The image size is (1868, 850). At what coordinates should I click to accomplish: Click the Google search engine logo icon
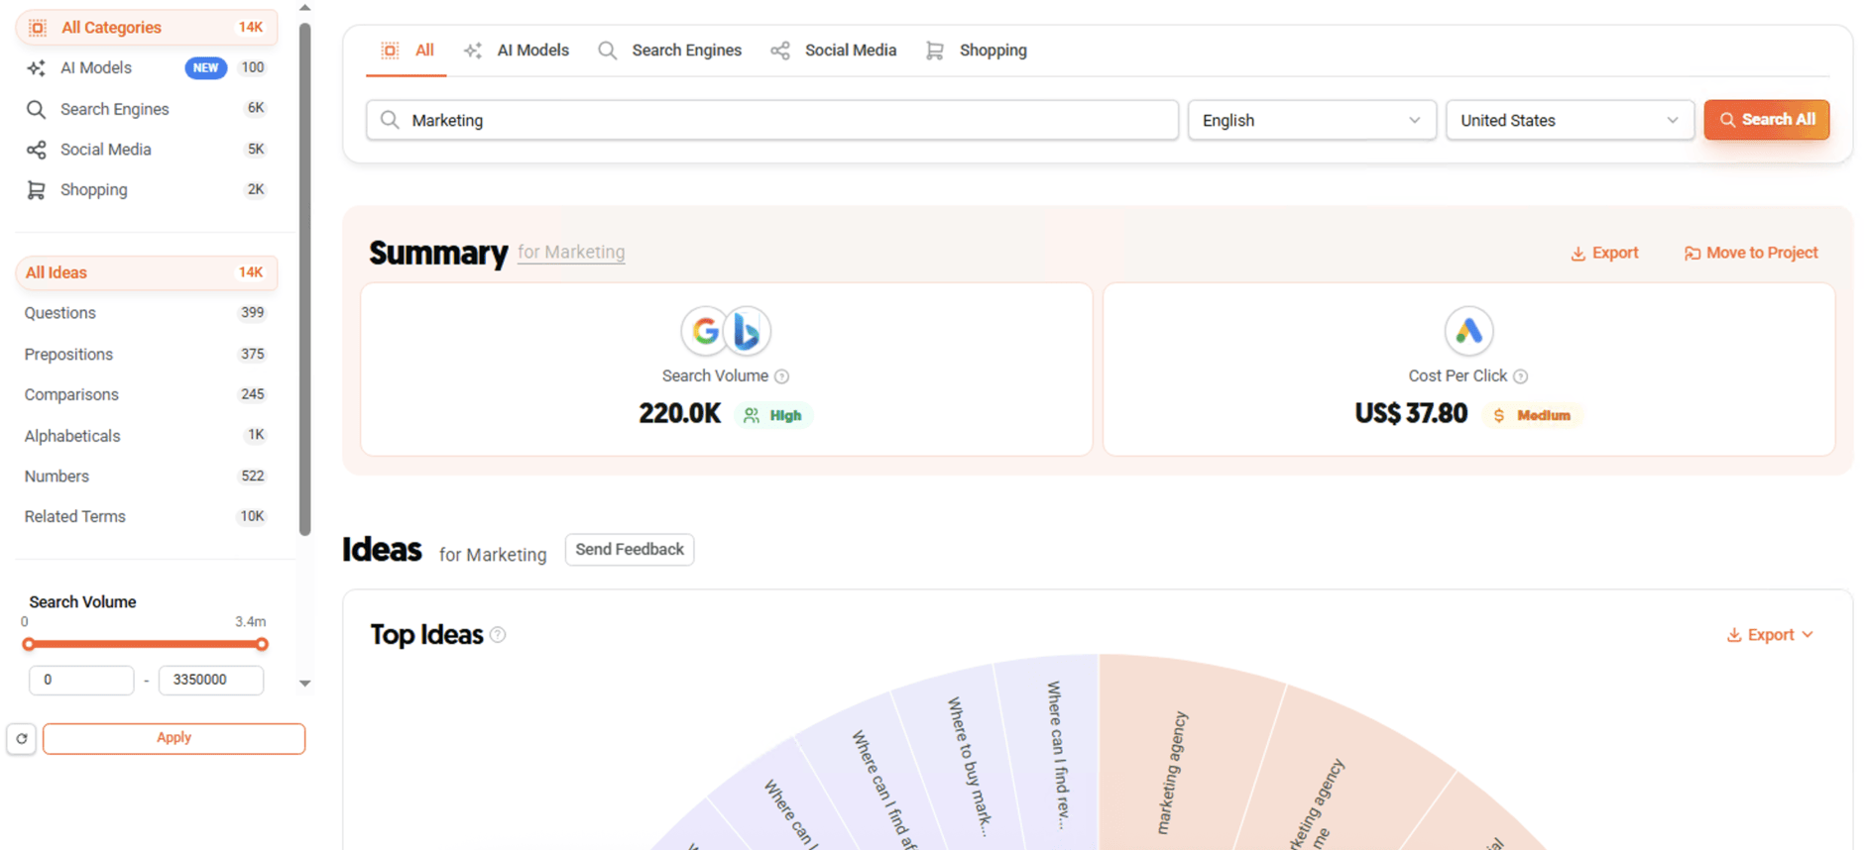[x=705, y=331]
